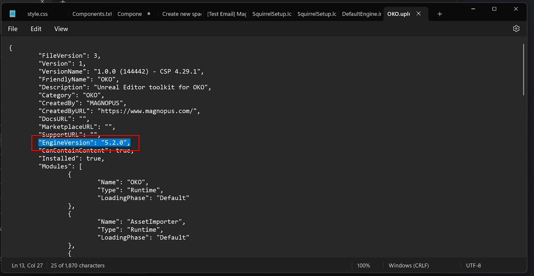The image size is (534, 276).
Task: Switch to the DefaultEngine.ini tab
Action: pyautogui.click(x=361, y=14)
